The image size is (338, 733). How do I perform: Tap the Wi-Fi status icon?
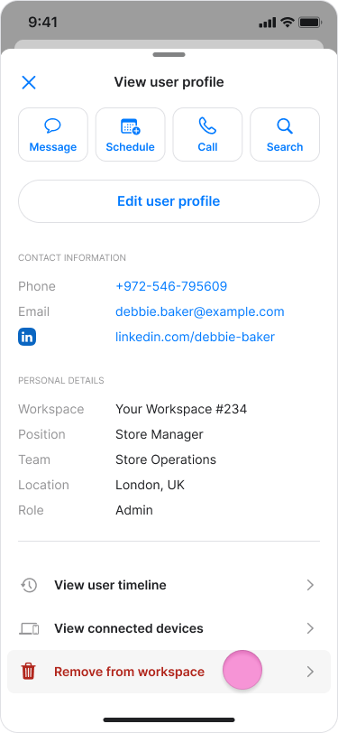pyautogui.click(x=288, y=22)
